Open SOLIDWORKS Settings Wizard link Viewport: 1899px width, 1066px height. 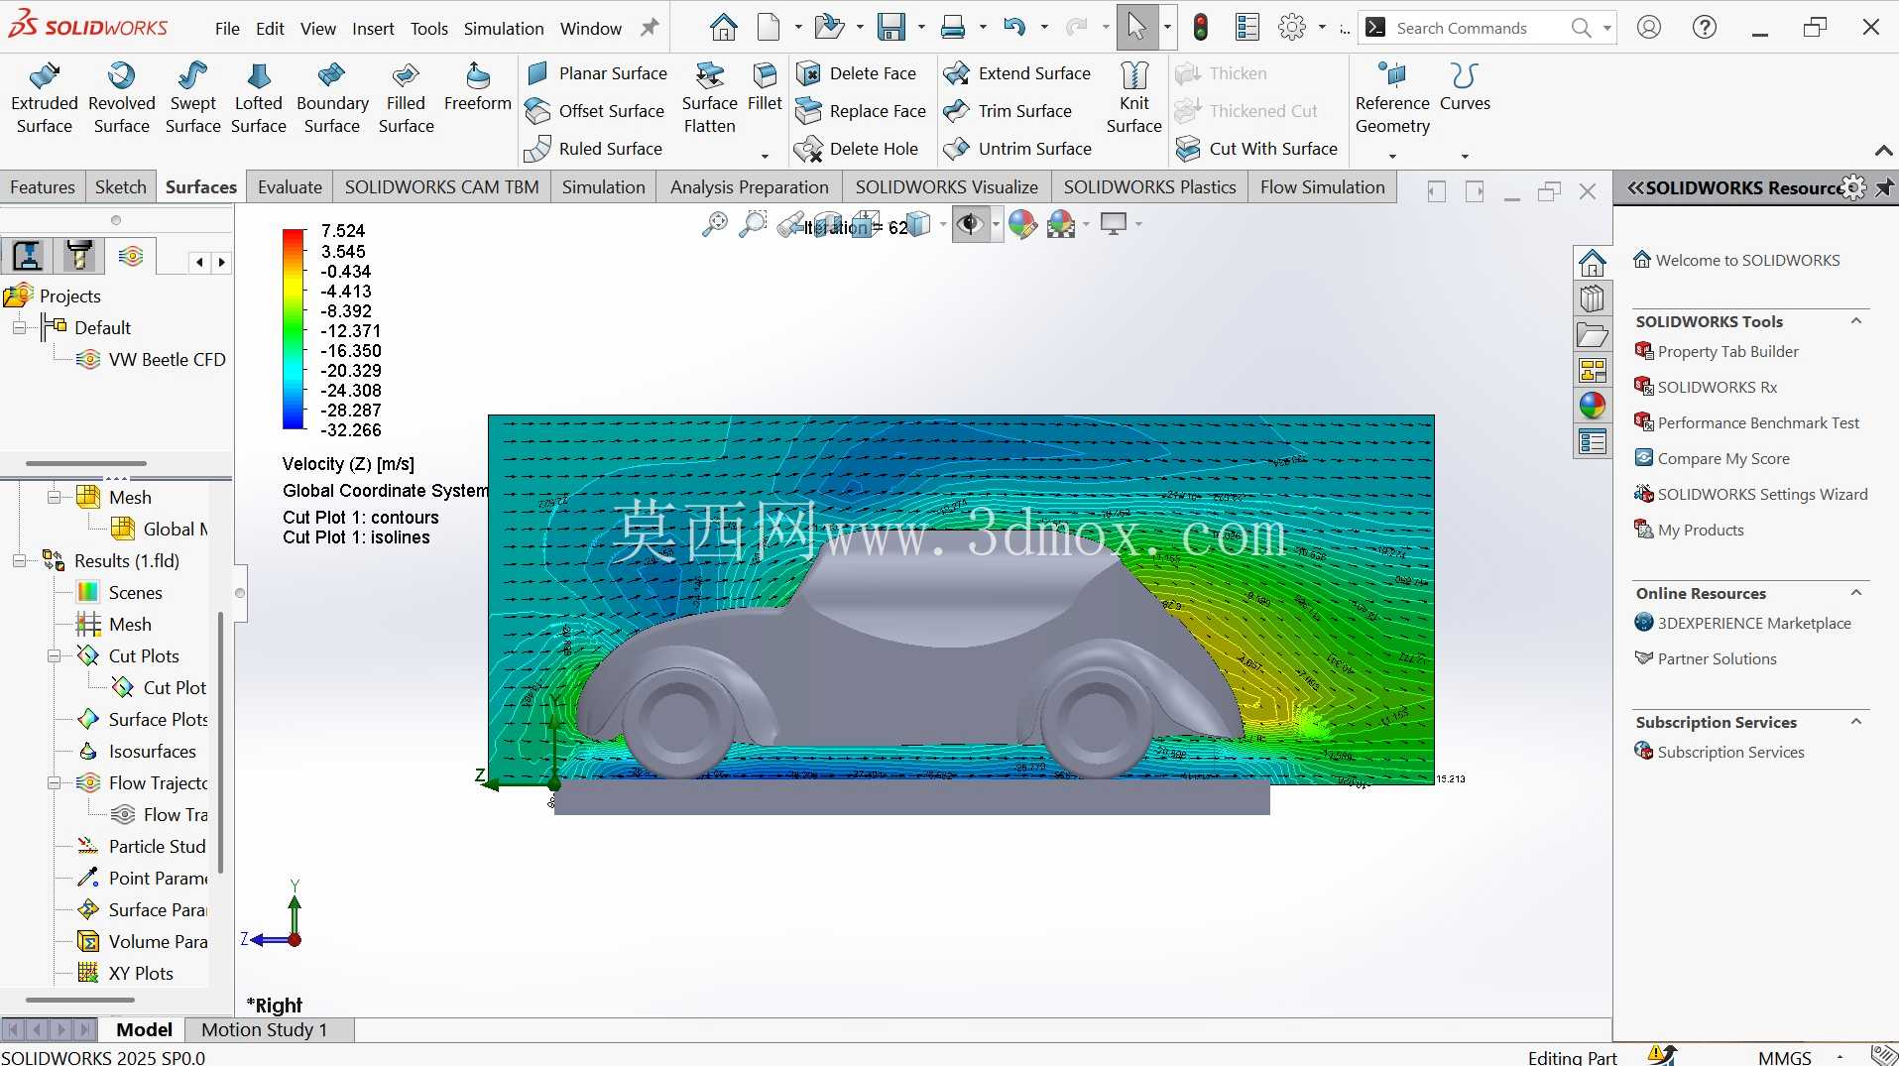pyautogui.click(x=1761, y=495)
